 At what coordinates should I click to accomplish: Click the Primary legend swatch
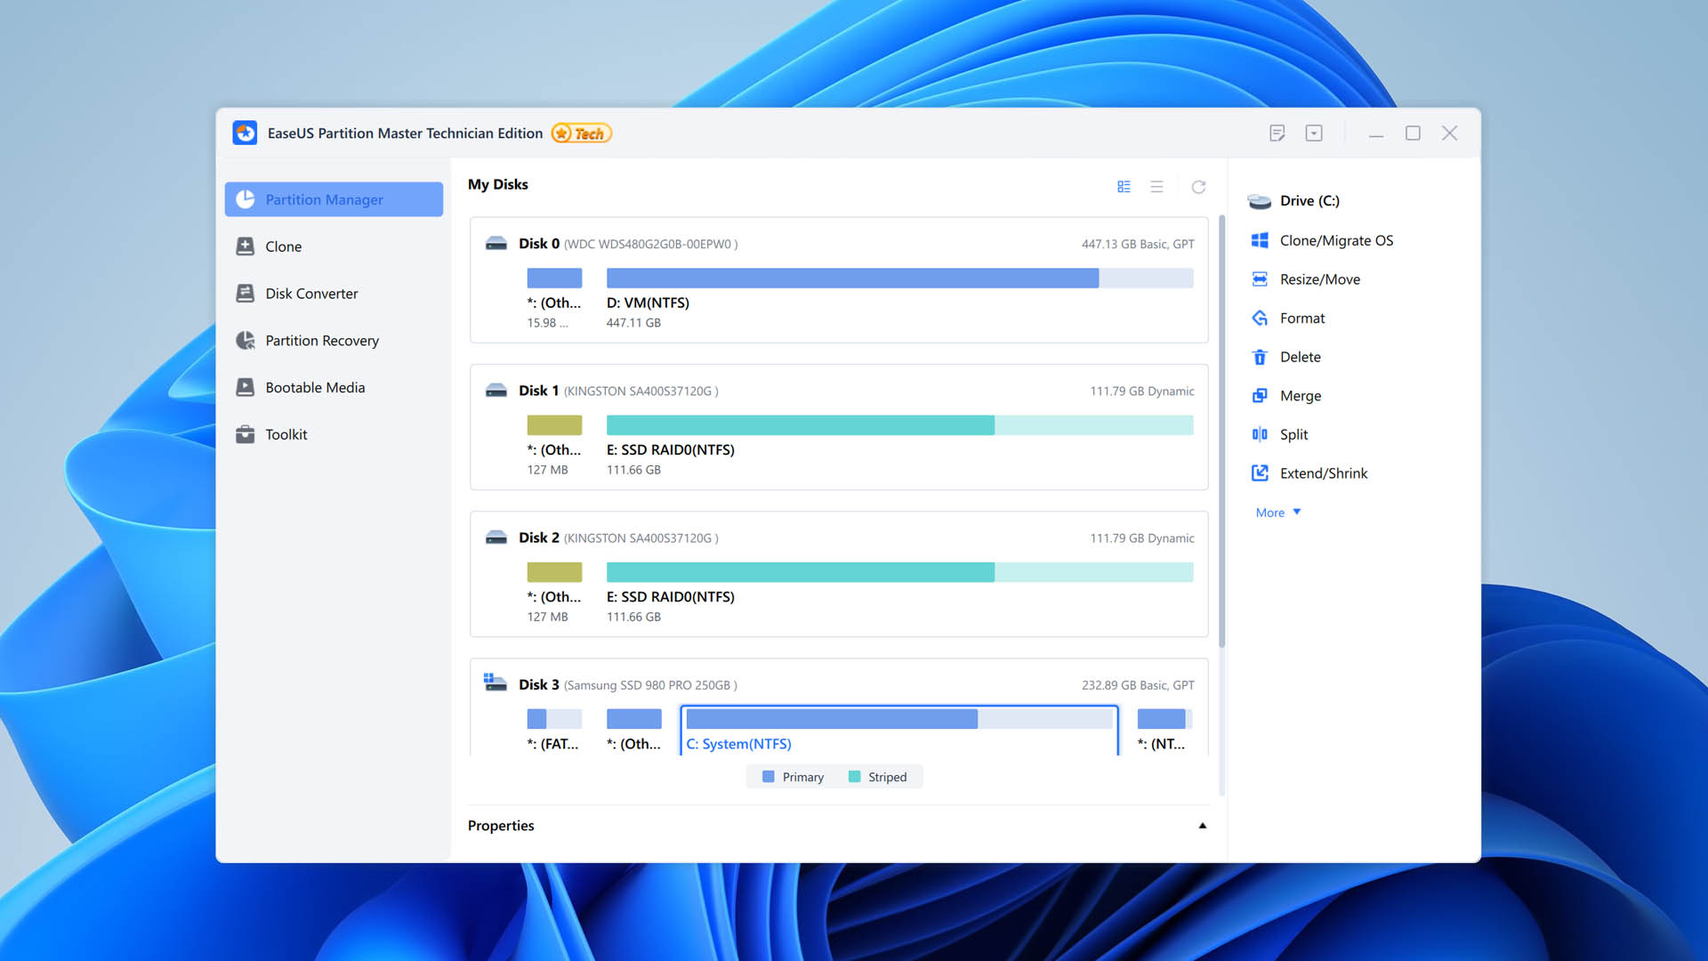tap(769, 777)
